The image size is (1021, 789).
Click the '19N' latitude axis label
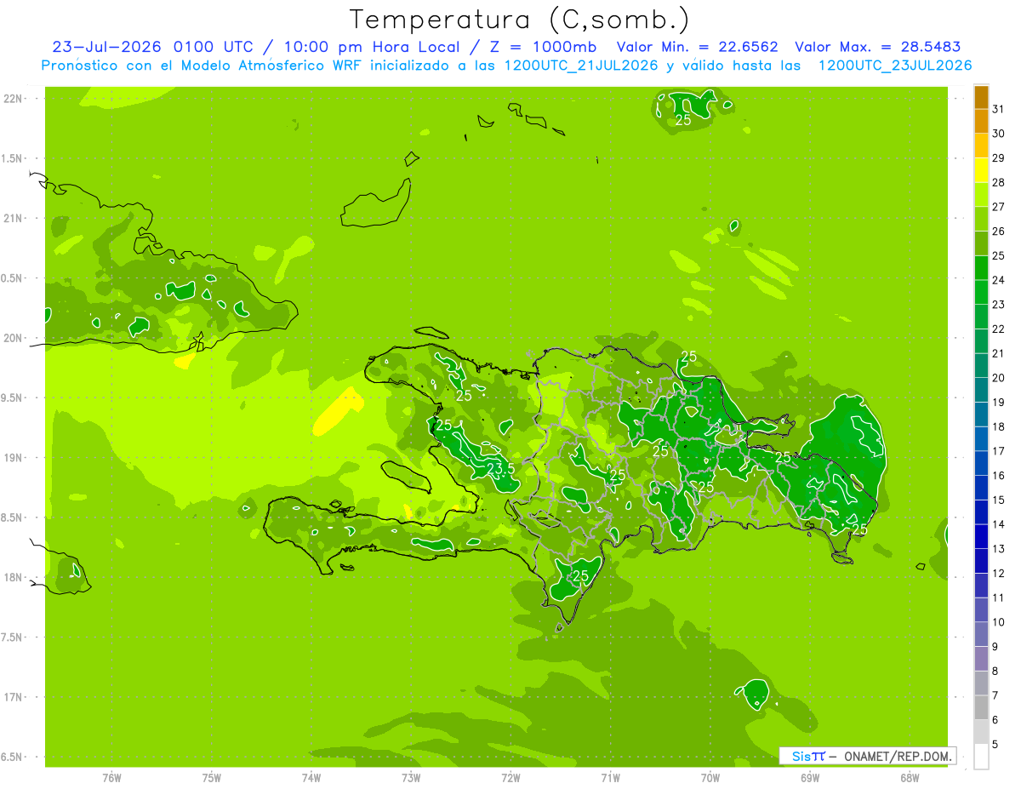(x=13, y=458)
